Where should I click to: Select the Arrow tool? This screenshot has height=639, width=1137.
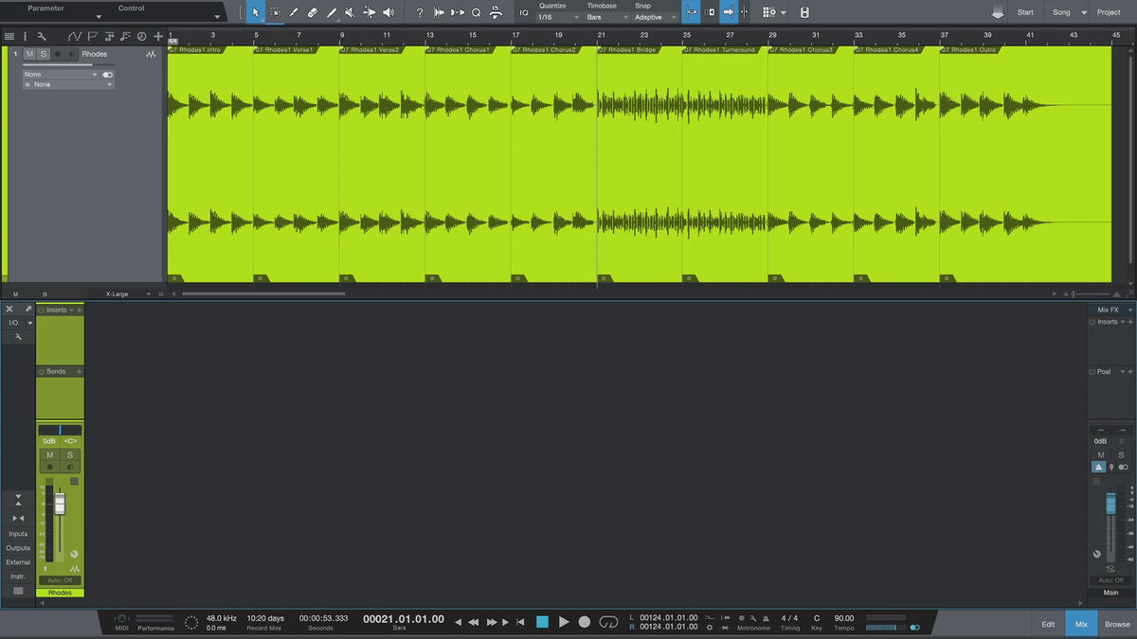[256, 12]
